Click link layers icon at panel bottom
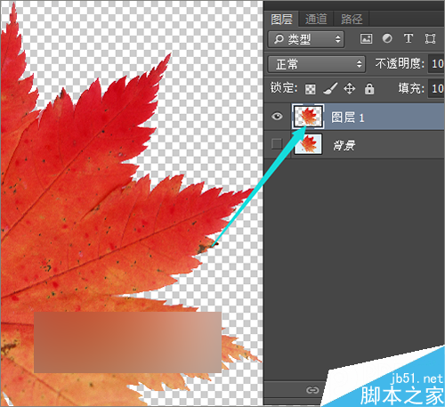Image resolution: width=445 pixels, height=407 pixels. 312,390
